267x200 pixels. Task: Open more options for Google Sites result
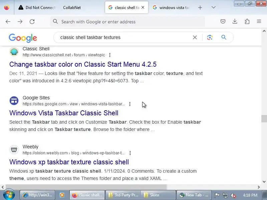coord(130,104)
